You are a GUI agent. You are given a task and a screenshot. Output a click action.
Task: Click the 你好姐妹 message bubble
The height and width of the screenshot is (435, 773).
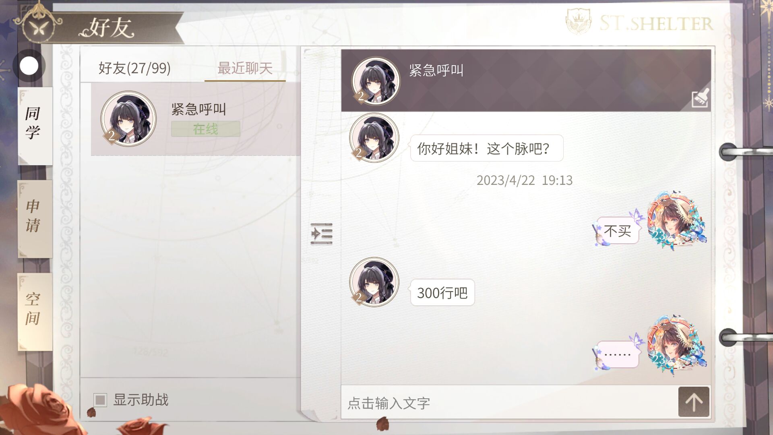click(486, 148)
